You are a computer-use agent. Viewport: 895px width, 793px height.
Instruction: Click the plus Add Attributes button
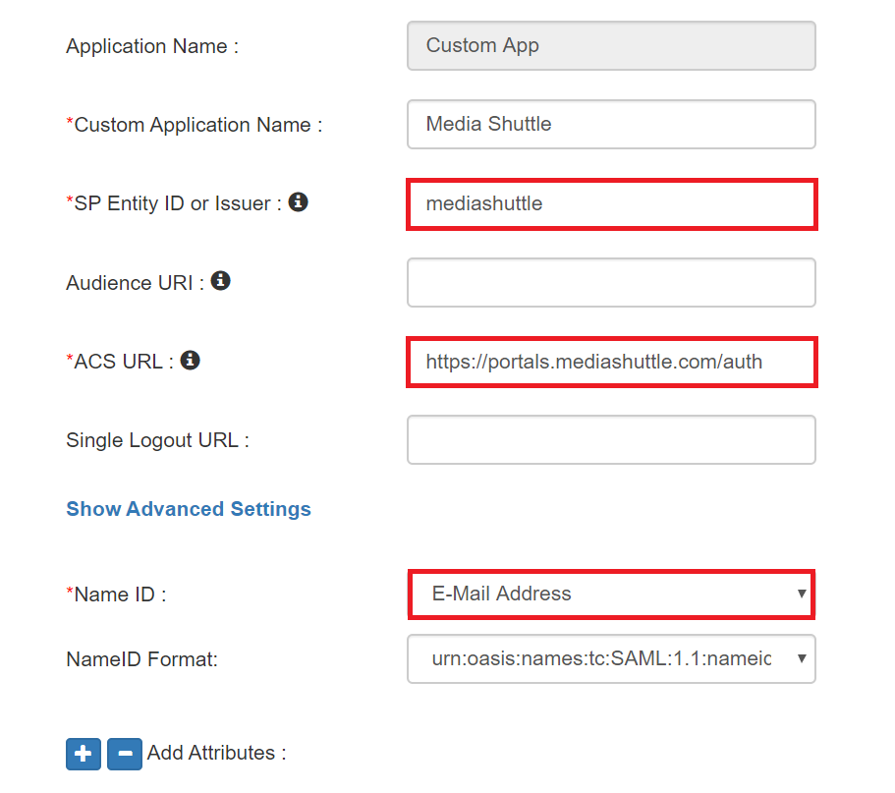click(x=84, y=754)
